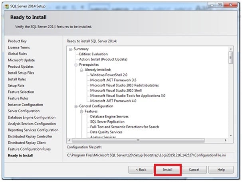Select Full-Text and Semantic Extractions row

125,127
